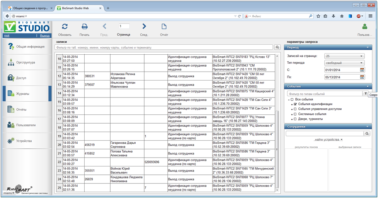Switch to Общие сведения о прогр... tab
Image resolution: width=378 pixels, height=198 pixels.
tap(31, 8)
